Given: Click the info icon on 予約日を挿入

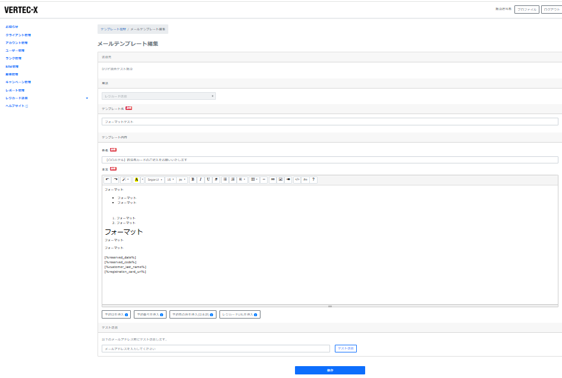Looking at the screenshot, I should coord(127,314).
